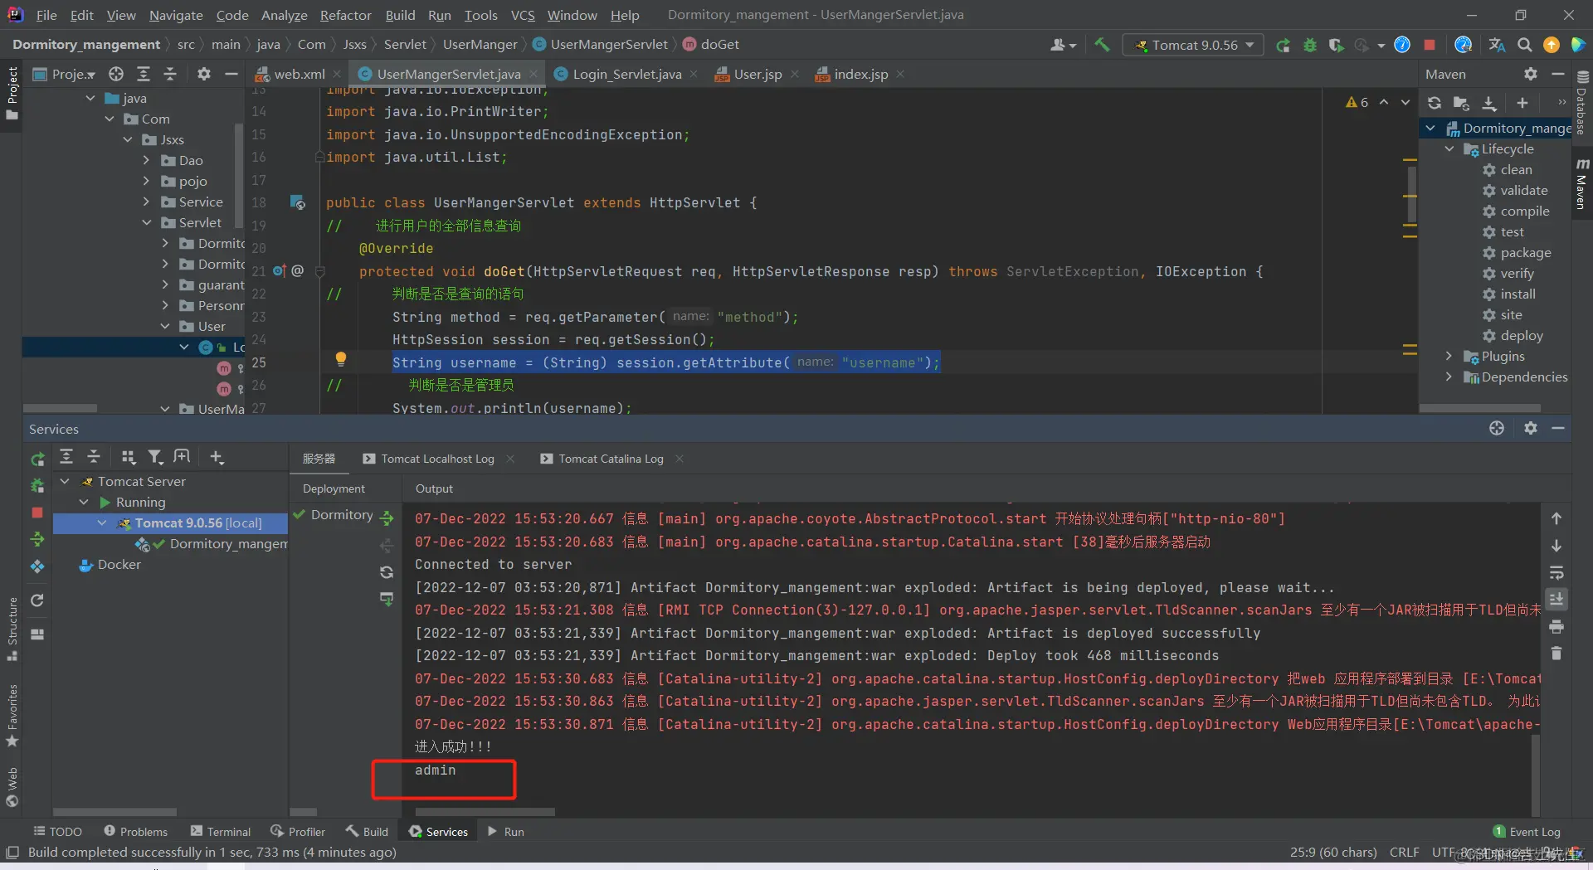
Task: Click Deploy All in the Services side toolbar
Action: point(37,540)
